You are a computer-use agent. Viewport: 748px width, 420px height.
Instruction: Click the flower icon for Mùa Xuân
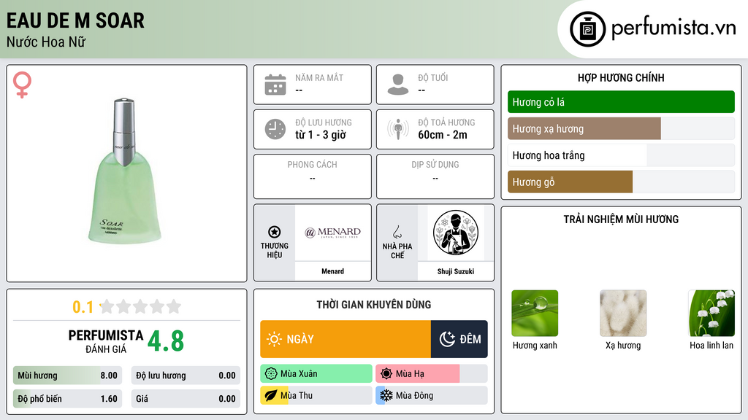[271, 374]
